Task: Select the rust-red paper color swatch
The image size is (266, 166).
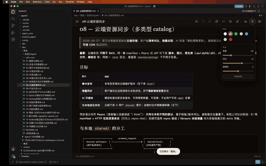Action: point(230,40)
